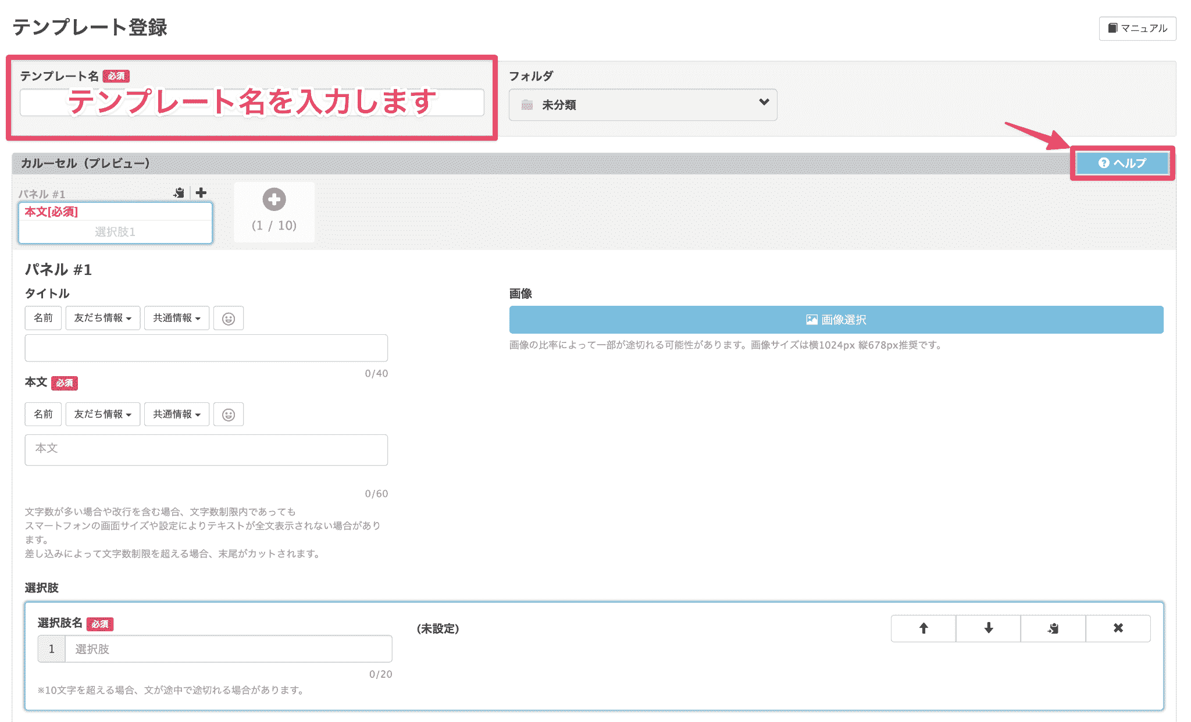Click the 画像選択 button

tap(836, 320)
